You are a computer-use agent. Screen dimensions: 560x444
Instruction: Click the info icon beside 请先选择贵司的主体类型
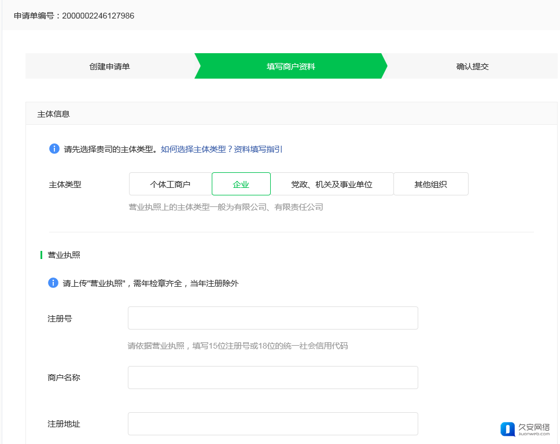tap(54, 149)
